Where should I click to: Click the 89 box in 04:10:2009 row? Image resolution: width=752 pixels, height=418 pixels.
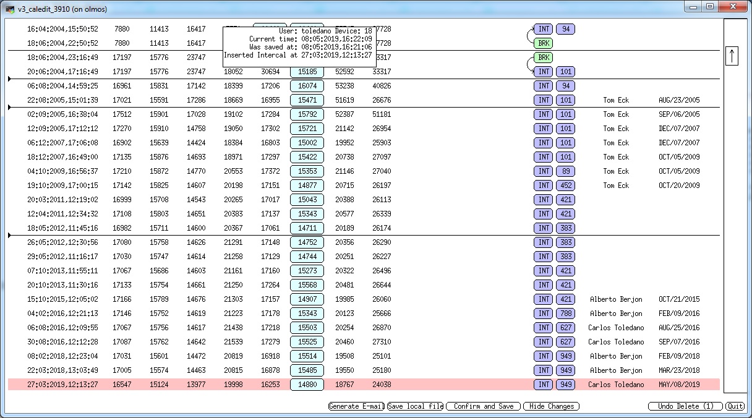pyautogui.click(x=565, y=171)
